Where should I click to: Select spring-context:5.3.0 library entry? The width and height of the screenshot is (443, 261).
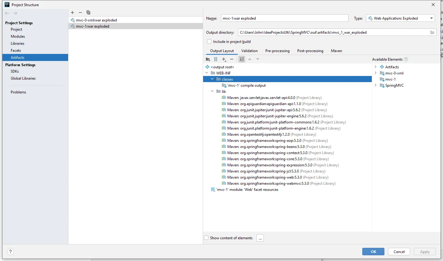click(x=278, y=153)
